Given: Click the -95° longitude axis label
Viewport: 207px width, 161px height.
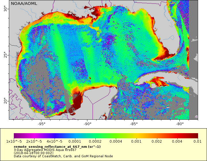Looking at the screenshot, I should 41,124.
